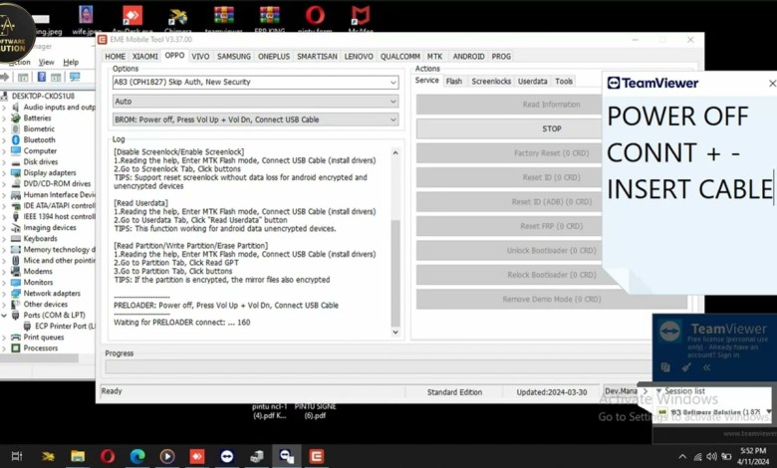Open the round TeamViewer taskbar icon

[227, 456]
